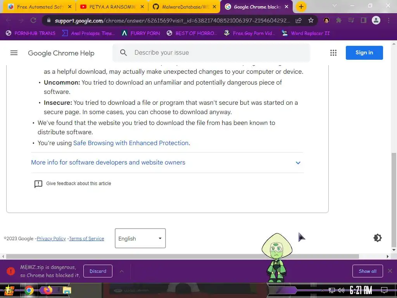Open the extensions puzzle icon

click(x=338, y=20)
